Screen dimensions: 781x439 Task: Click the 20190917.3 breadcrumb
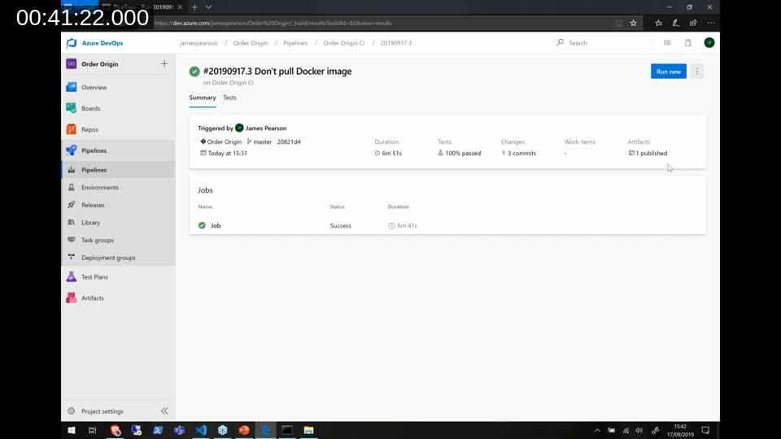tap(396, 43)
